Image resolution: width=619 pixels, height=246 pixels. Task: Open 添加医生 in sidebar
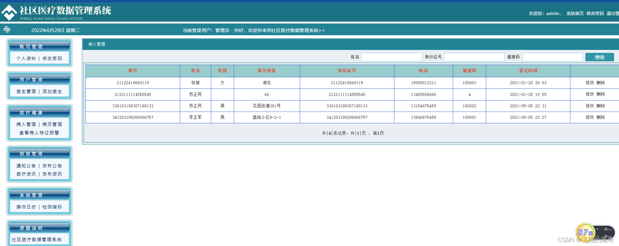[x=52, y=91]
